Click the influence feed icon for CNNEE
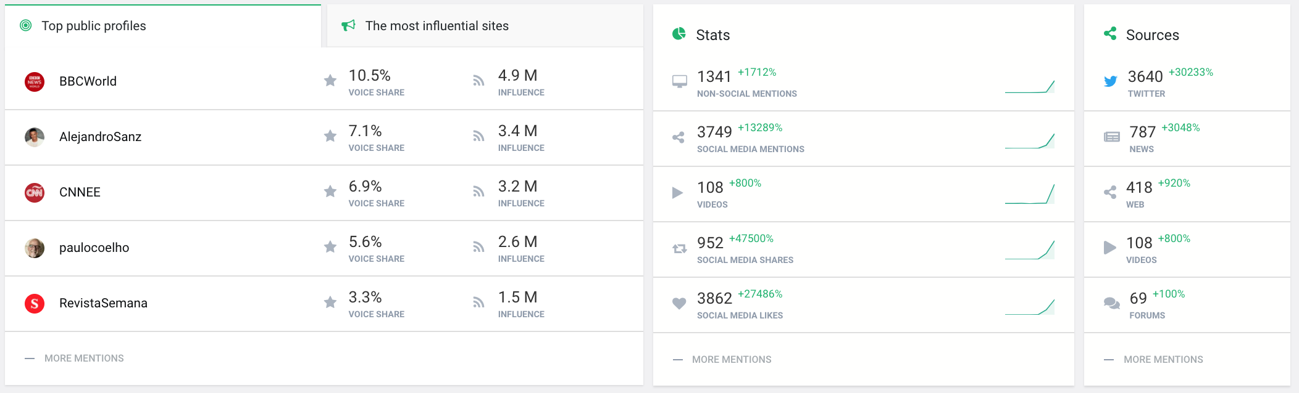This screenshot has height=393, width=1299. coord(478,192)
